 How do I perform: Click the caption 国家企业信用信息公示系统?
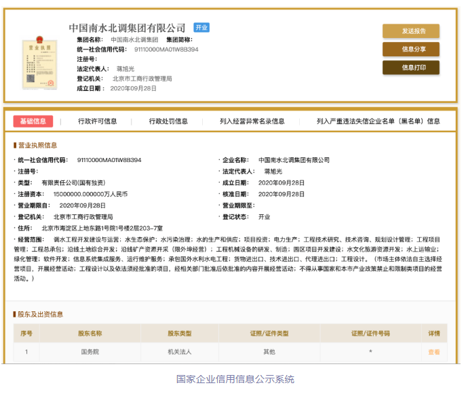click(235, 379)
